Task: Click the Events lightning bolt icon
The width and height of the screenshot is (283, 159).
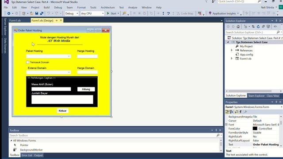Action: pyautogui.click(x=241, y=112)
